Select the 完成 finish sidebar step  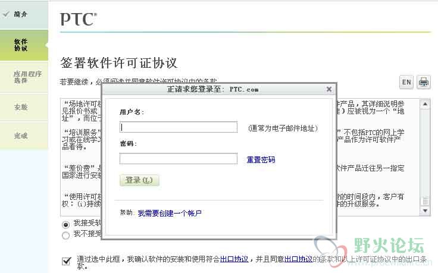point(24,136)
